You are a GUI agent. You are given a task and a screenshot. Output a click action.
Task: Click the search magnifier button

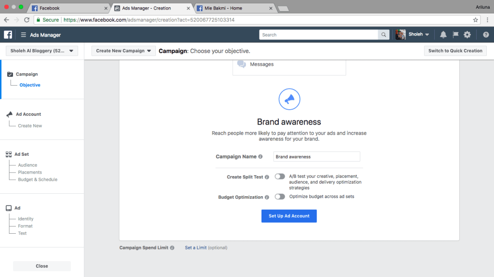pos(384,35)
